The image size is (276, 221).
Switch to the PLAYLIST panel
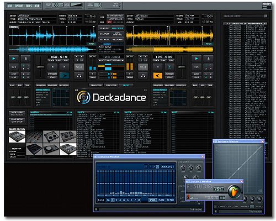pyautogui.click(x=104, y=28)
